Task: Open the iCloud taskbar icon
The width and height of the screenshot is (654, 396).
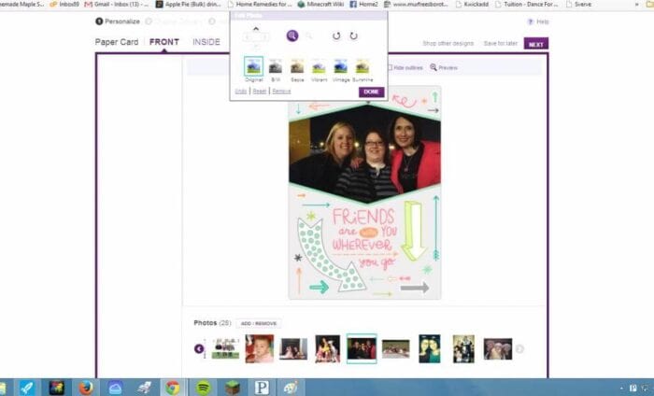Action: coord(115,388)
